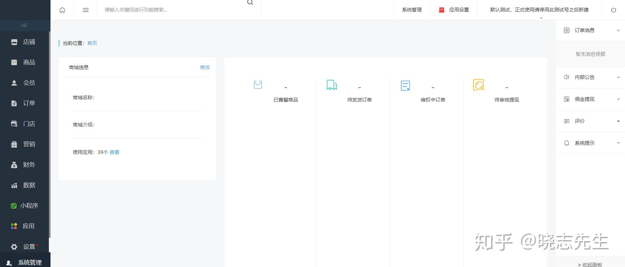Click the 待发货订单 truck icon
The height and width of the screenshot is (267, 625).
click(x=332, y=85)
